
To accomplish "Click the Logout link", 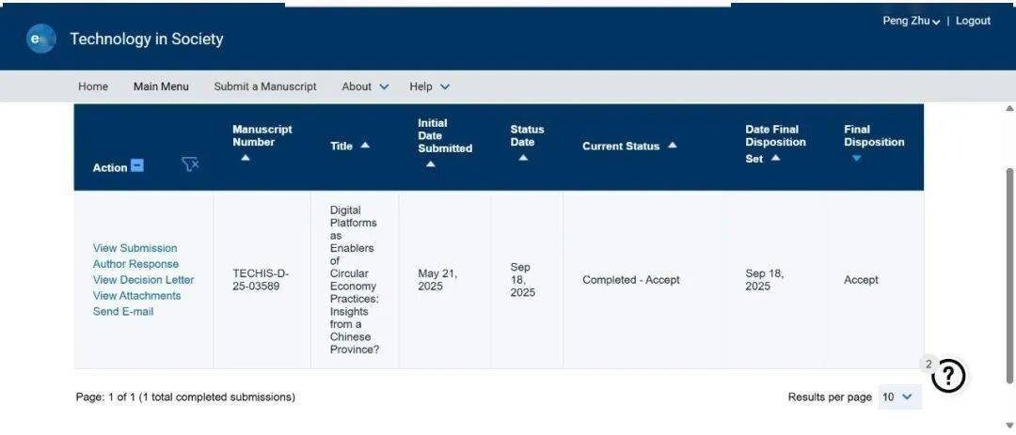I will (973, 21).
